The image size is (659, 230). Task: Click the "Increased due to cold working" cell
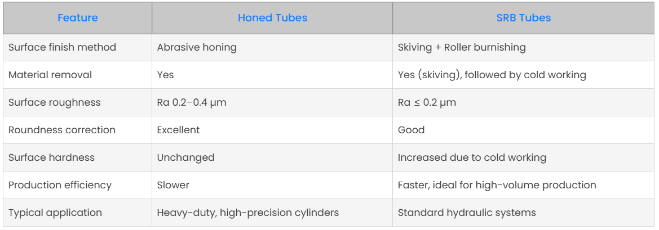point(472,157)
